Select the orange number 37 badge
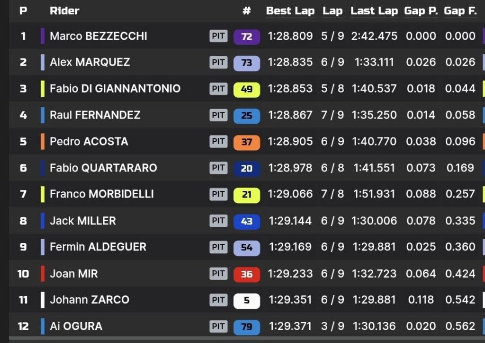485x343 pixels. (x=246, y=142)
